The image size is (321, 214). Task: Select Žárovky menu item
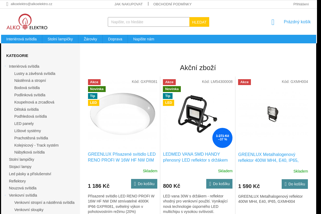click(x=90, y=39)
